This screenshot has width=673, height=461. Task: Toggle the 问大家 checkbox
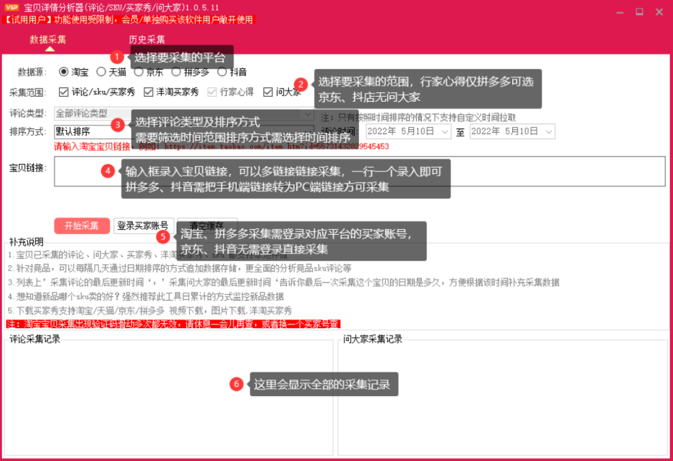tap(269, 92)
